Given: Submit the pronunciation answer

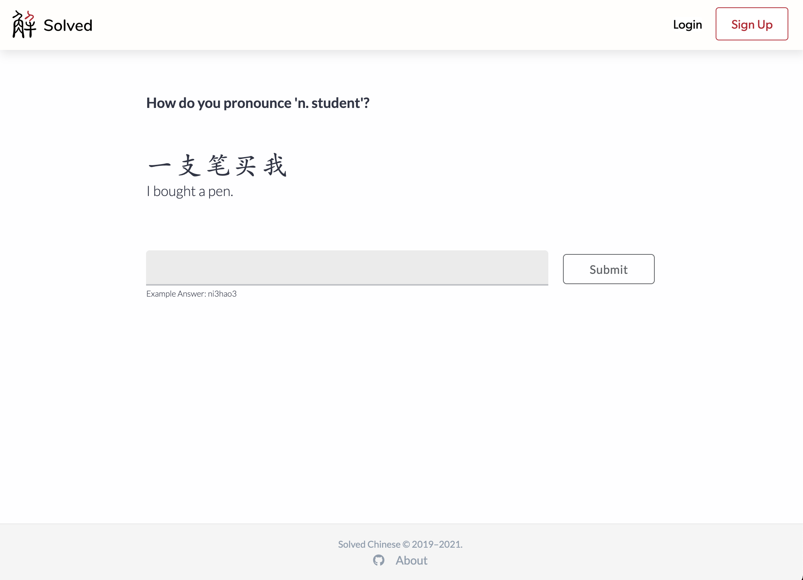Looking at the screenshot, I should (608, 269).
